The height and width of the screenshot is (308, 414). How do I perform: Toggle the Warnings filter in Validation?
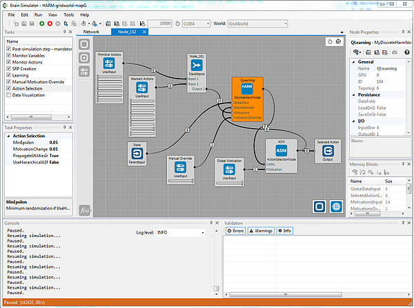(261, 231)
